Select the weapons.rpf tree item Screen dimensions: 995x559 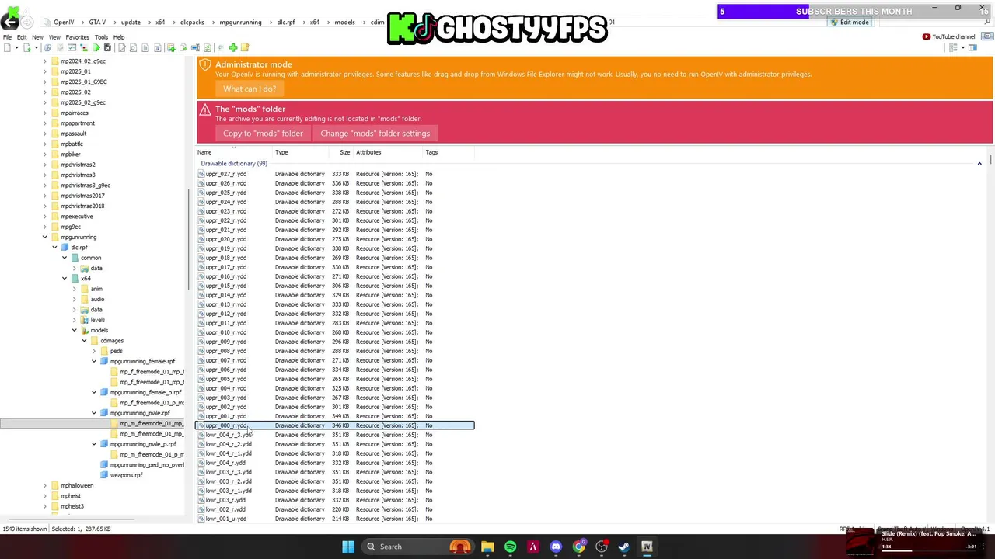(126, 475)
